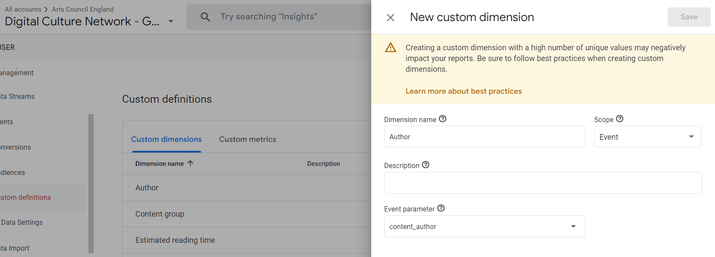The height and width of the screenshot is (257, 715).
Task: Sort by Dimension name arrow
Action: point(190,163)
